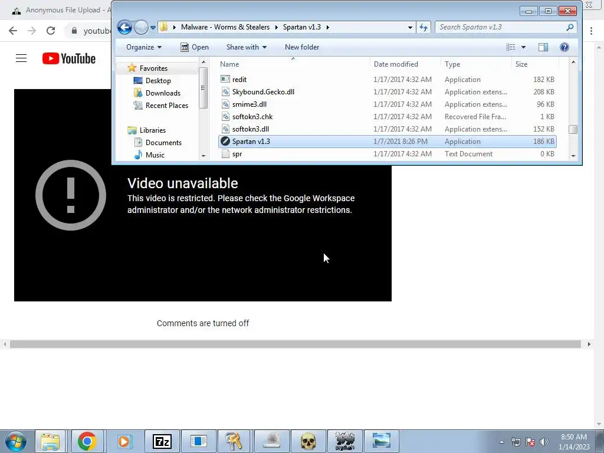This screenshot has height=453, width=604.
Task: Click Chrome forward button
Action: pos(32,31)
